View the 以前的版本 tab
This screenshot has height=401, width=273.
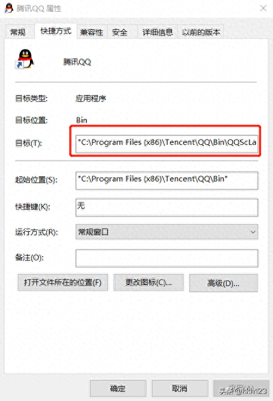(x=201, y=32)
